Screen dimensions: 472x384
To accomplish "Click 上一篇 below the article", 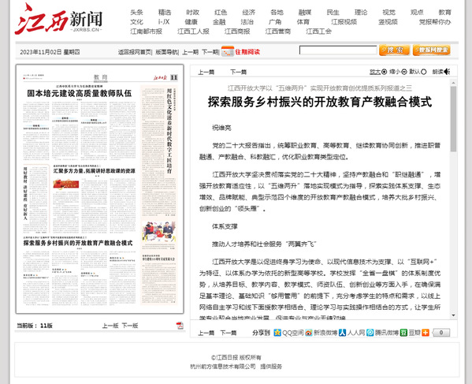I will tap(206, 333).
